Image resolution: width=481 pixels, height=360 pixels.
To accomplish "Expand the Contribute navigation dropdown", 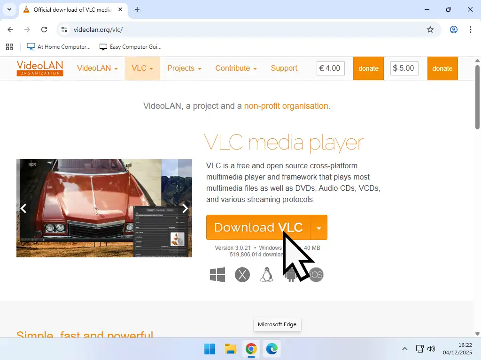I will coord(236,68).
